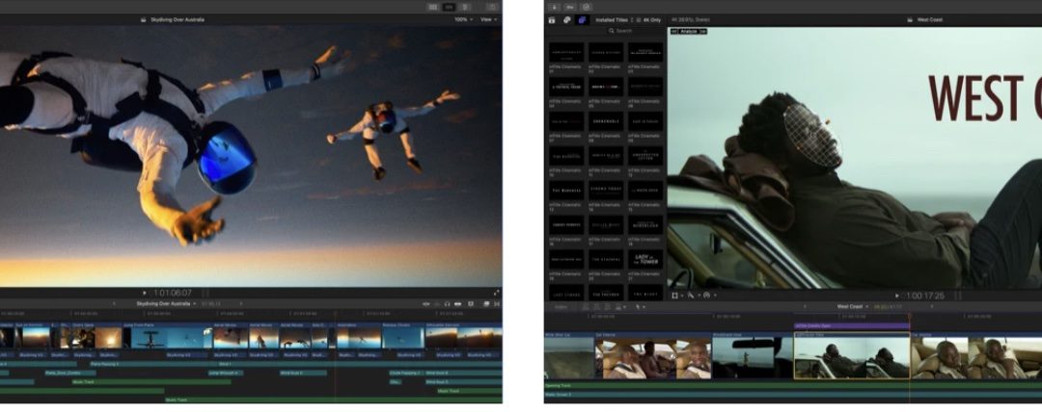This screenshot has height=412, width=1042.
Task: Open the West Coast project dropdown
Action: pyautogui.click(x=853, y=307)
